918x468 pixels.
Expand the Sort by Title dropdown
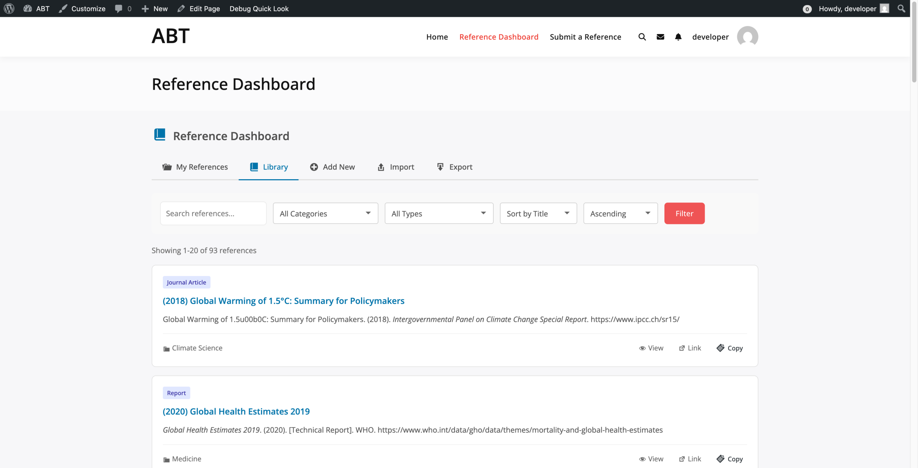point(538,214)
